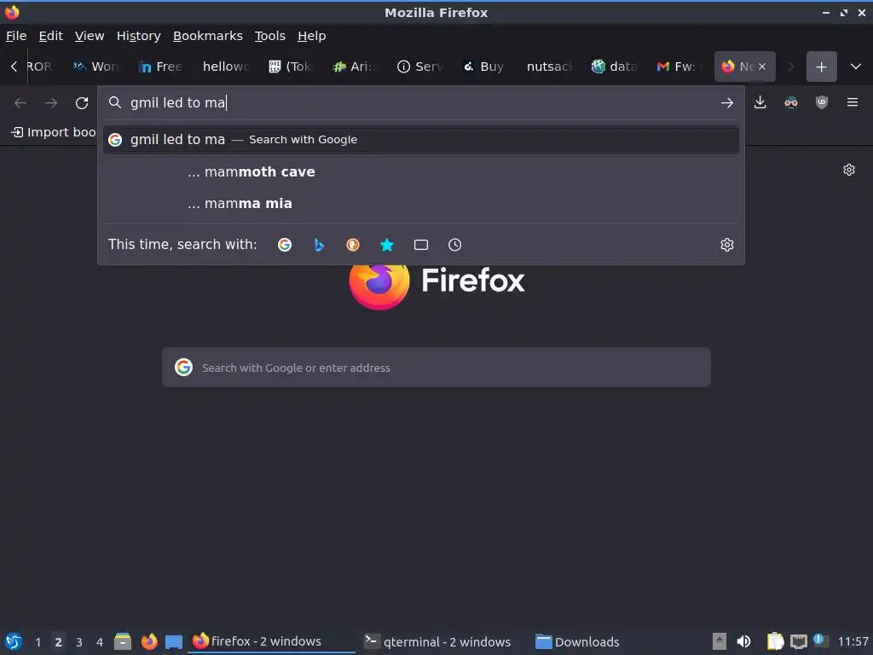The image size is (873, 655).
Task: Click the blue show desktop taskbar icon
Action: 174,641
